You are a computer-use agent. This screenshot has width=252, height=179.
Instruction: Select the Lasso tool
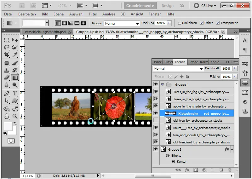pos(7,47)
